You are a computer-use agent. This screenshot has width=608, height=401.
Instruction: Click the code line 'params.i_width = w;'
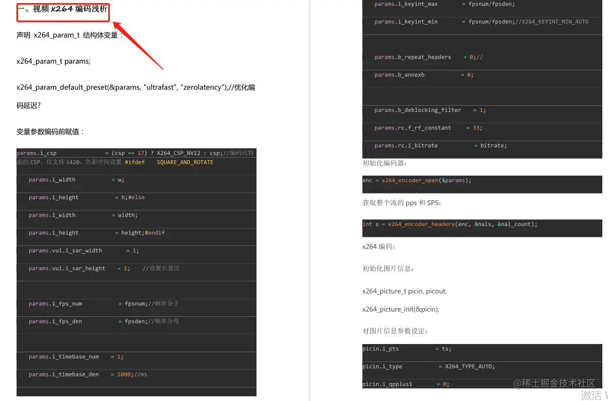pyautogui.click(x=76, y=180)
